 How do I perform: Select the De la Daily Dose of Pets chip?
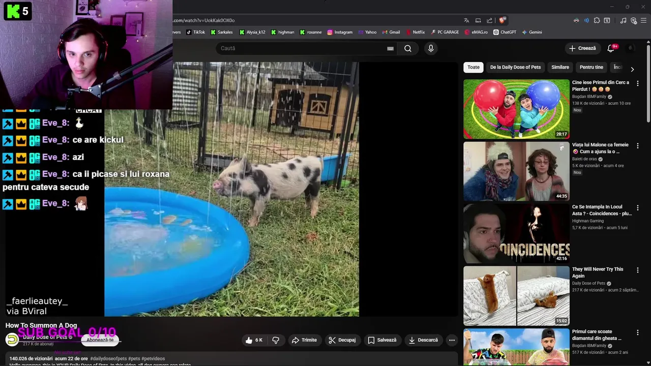[515, 67]
